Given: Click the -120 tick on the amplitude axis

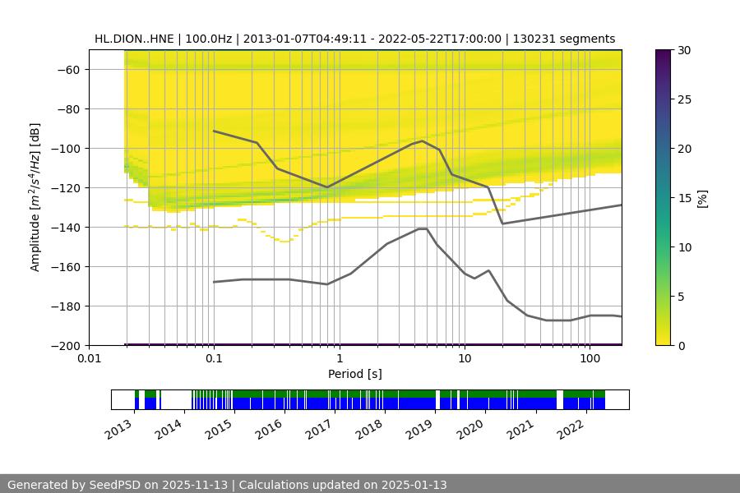Looking at the screenshot, I should [66, 188].
